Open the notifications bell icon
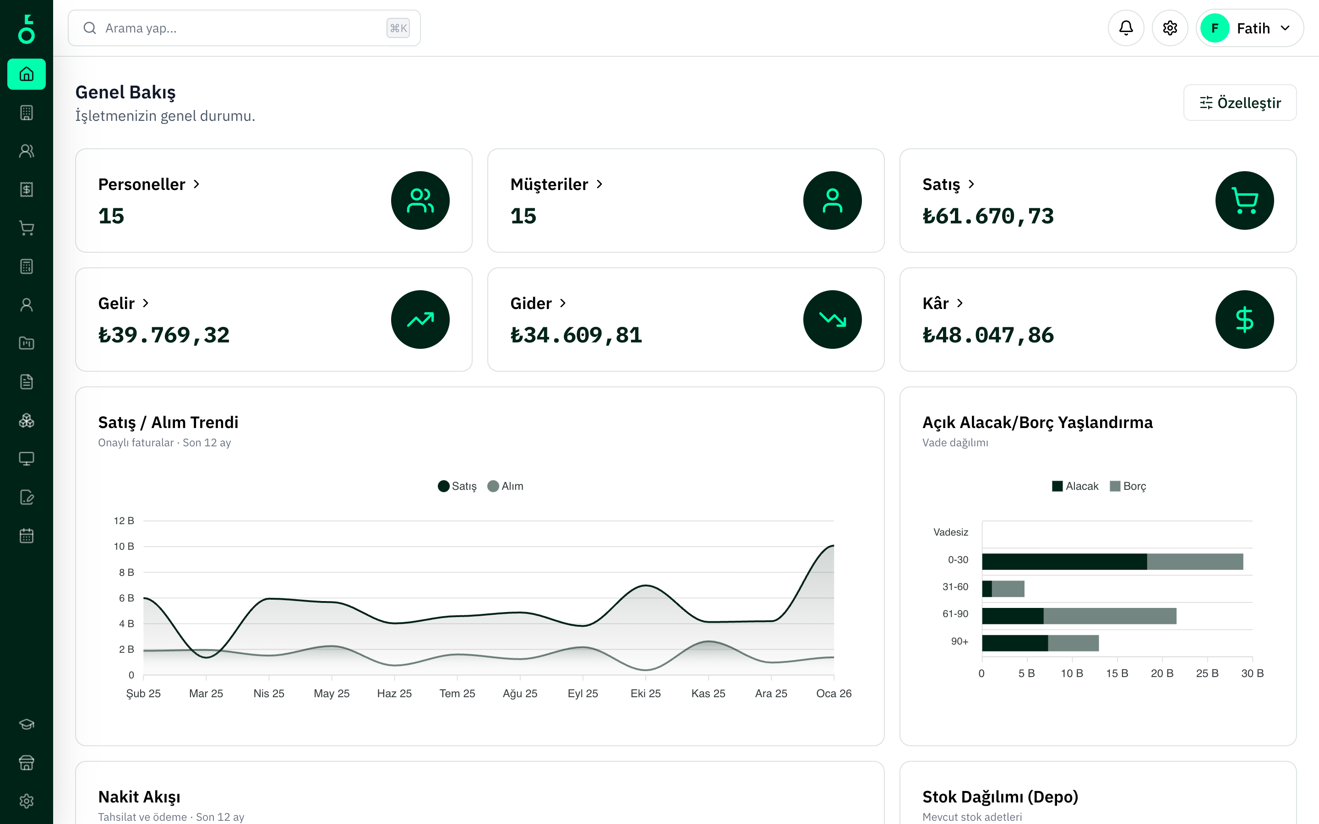This screenshot has width=1319, height=824. point(1126,28)
